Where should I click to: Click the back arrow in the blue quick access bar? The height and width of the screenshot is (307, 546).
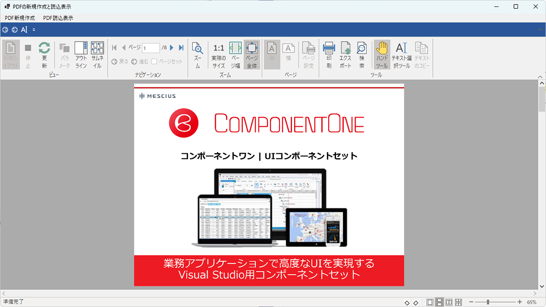point(5,30)
